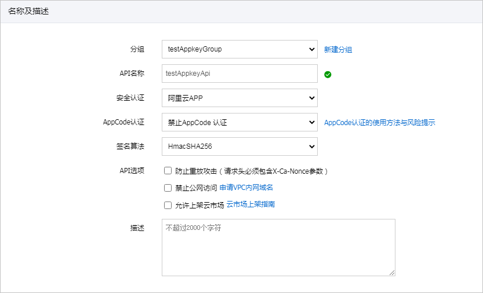Screen dimensions: 483x293
Task: Open the 禁止AppCode 认证 dropdown
Action: click(239, 122)
